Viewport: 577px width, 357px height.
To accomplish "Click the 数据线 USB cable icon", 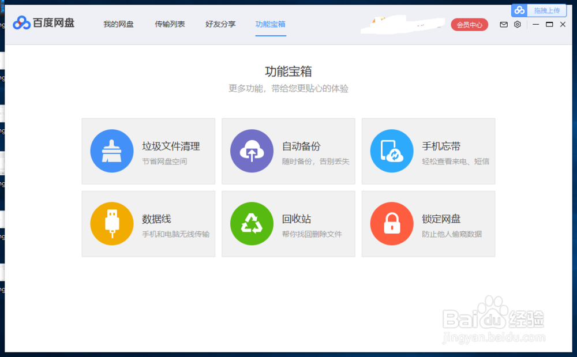I will click(112, 223).
